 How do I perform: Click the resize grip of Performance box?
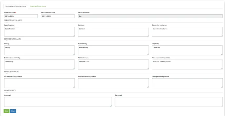tap(148, 69)
